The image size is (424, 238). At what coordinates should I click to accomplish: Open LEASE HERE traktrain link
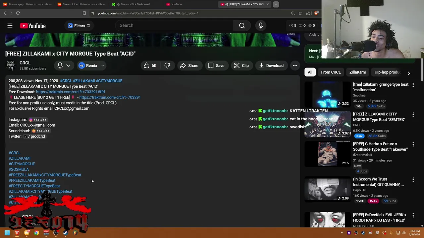pyautogui.click(x=110, y=97)
